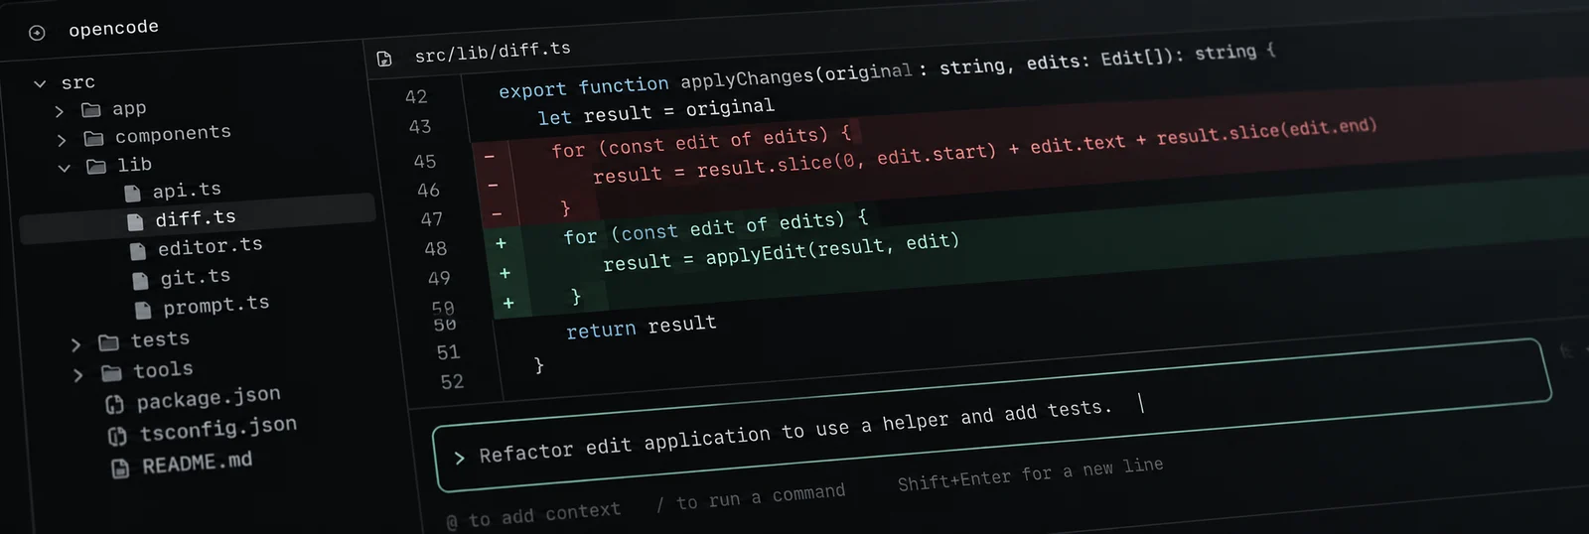Click the removed 'result.slice' code line

pos(984,151)
